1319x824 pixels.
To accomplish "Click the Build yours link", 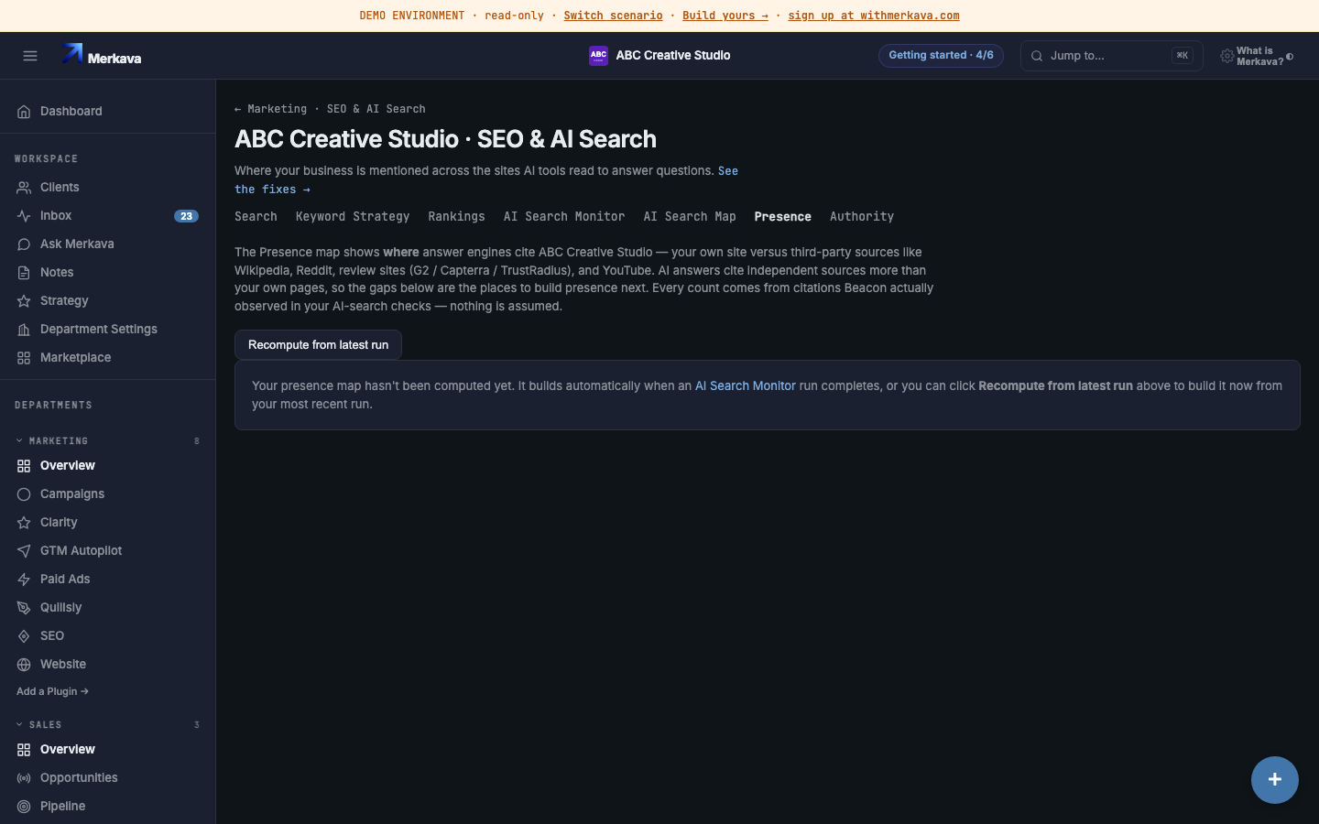I will coord(725,16).
